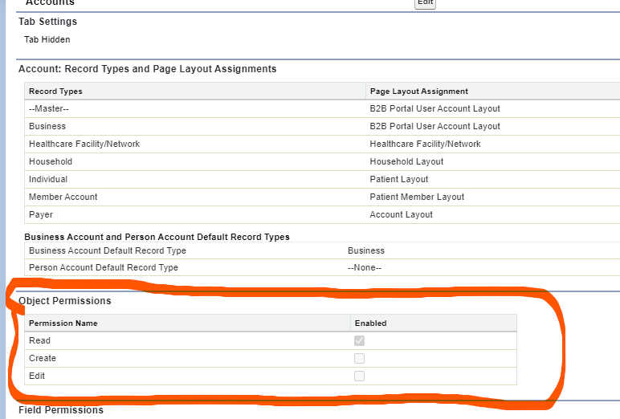Image resolution: width=620 pixels, height=419 pixels.
Task: Click the Patient Member Layout assignment
Action: coord(417,197)
